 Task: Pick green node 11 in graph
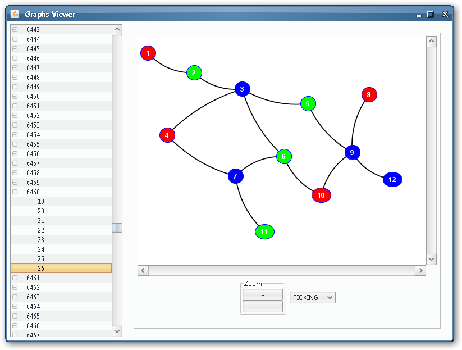point(264,231)
